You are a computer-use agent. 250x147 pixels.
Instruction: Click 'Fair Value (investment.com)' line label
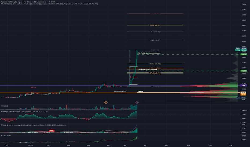coord(149,53)
